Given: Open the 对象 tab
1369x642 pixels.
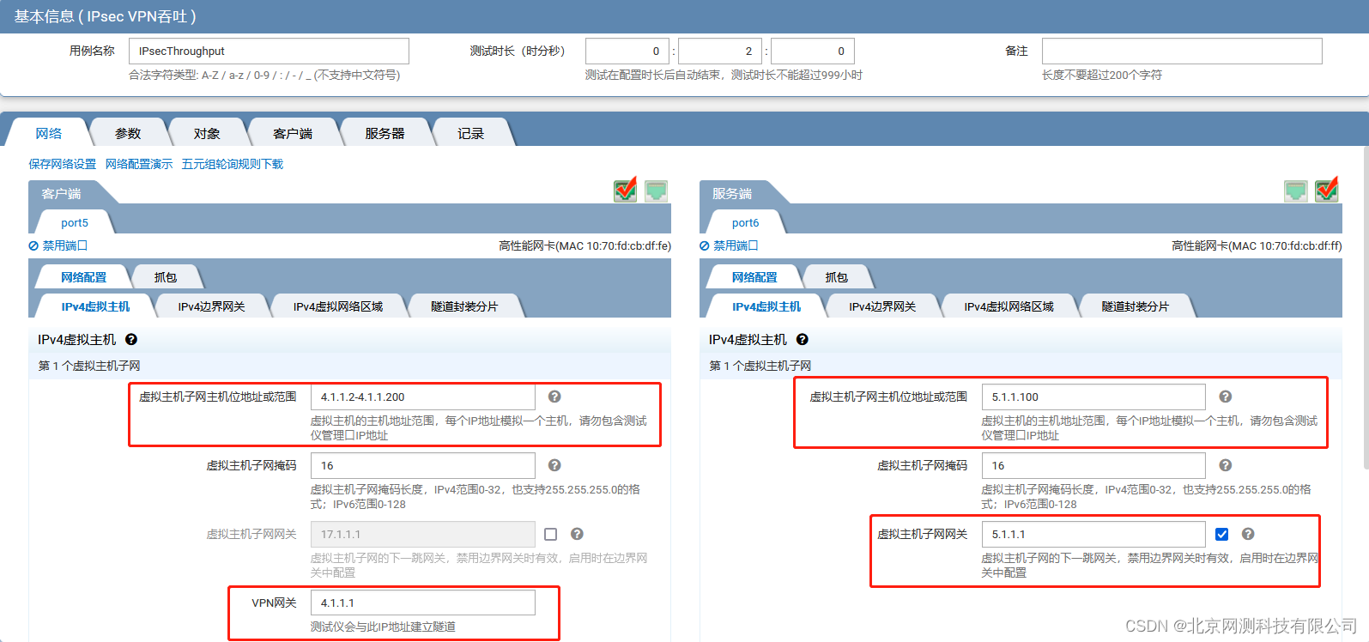Looking at the screenshot, I should coord(207,133).
